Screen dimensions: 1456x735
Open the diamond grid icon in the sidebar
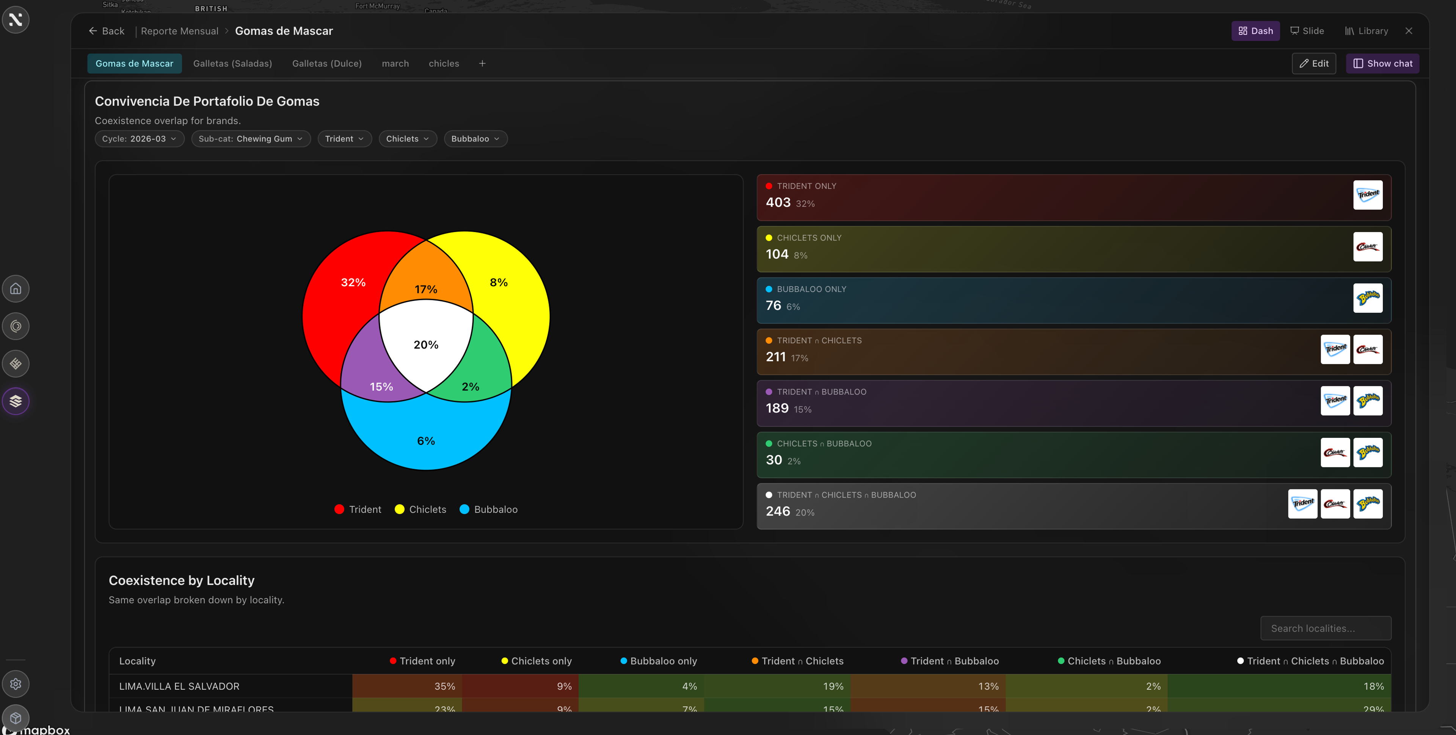click(16, 364)
